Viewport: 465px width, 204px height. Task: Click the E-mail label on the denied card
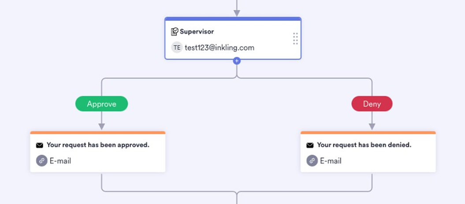point(331,161)
